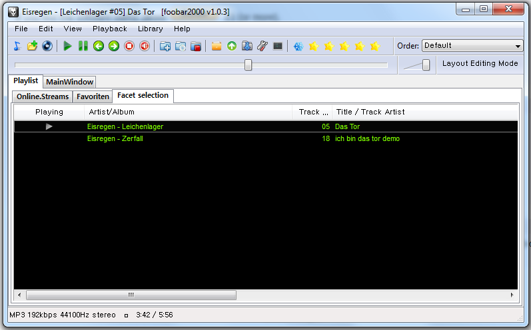Sort by the Artist/Album column header
531x330 pixels.
(188, 112)
